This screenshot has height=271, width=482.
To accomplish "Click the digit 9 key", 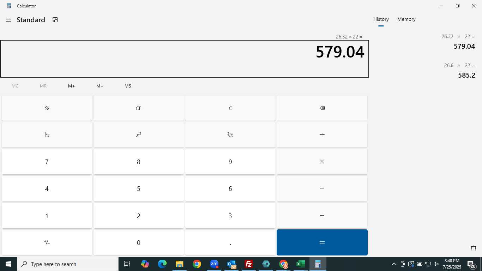I will click(x=230, y=162).
